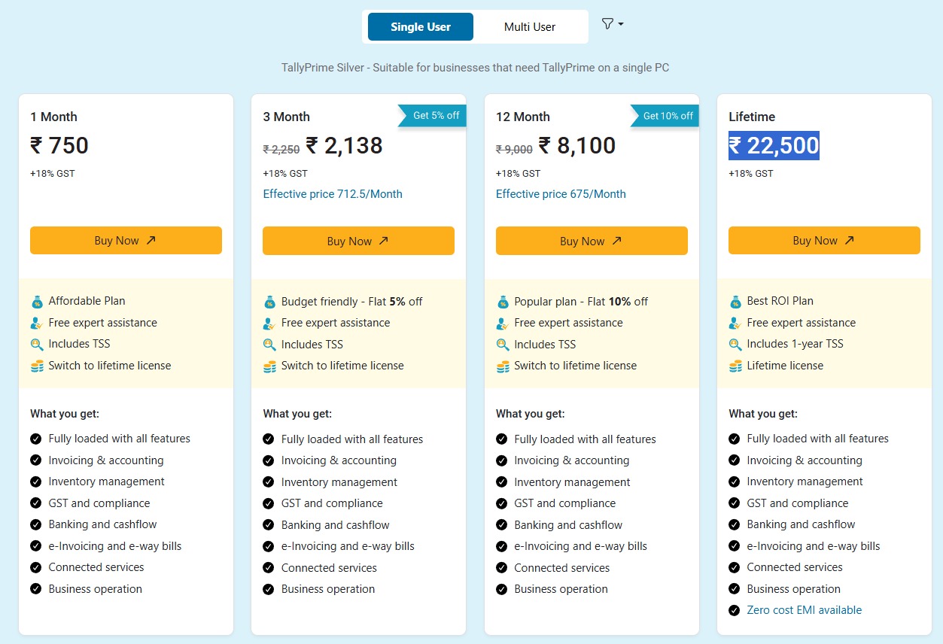
Task: Click the coins icon in 12 Month plan
Action: pyautogui.click(x=503, y=366)
